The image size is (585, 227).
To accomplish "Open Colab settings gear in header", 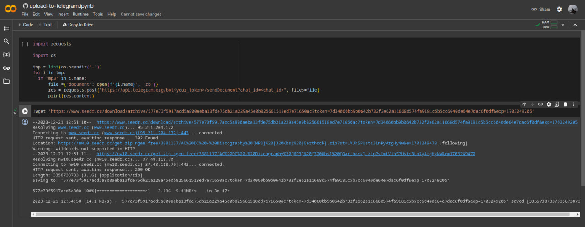I will (559, 9).
